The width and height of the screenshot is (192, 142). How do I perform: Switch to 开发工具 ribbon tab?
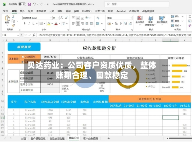tap(100, 11)
